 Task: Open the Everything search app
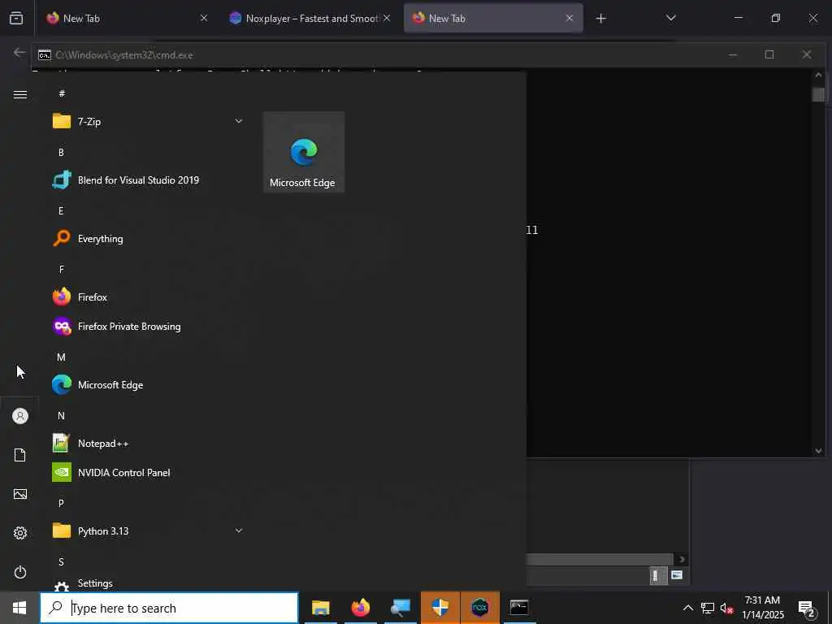tap(148, 238)
